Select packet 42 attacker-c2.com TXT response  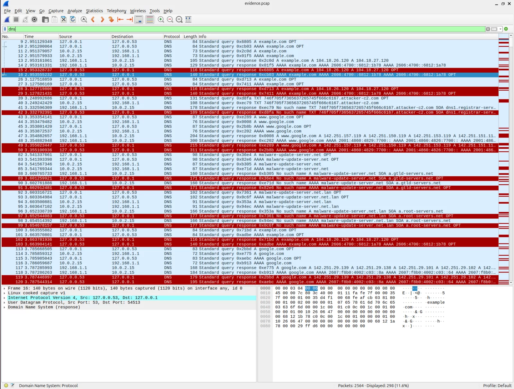point(225,112)
